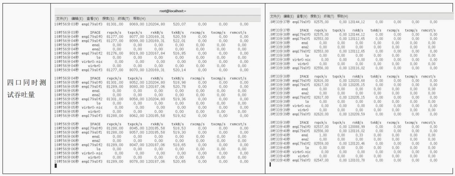Open the 查看(V) menu in left terminal
This screenshot has height=176, width=455.
point(93,18)
